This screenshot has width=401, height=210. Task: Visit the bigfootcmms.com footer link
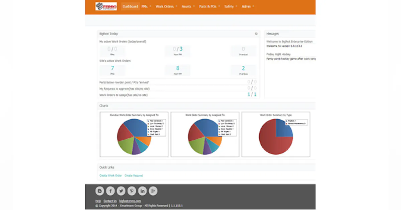130,201
